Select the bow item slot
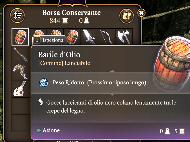 click(106, 37)
